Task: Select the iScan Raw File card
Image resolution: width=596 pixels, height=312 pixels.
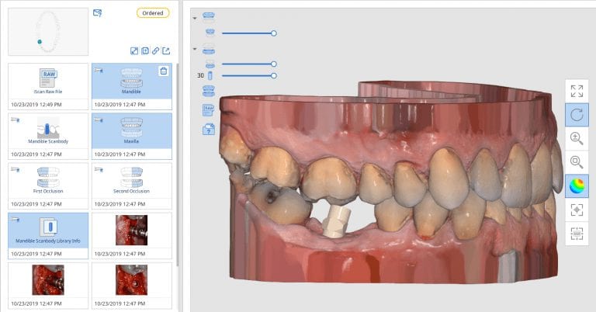Action: [48, 86]
